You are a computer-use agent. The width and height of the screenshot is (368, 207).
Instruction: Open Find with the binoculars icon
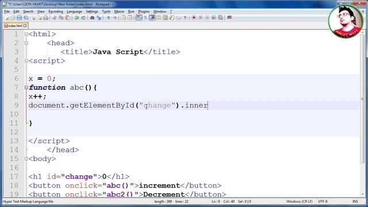pyautogui.click(x=92, y=18)
